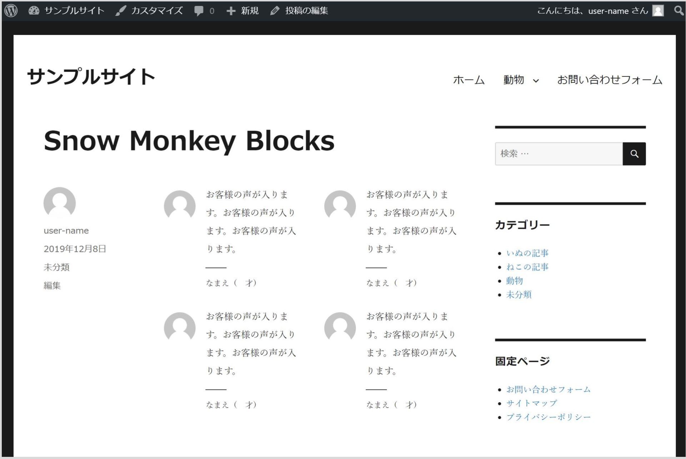
Task: Click the comments bubble icon showing 0
Action: [x=199, y=11]
